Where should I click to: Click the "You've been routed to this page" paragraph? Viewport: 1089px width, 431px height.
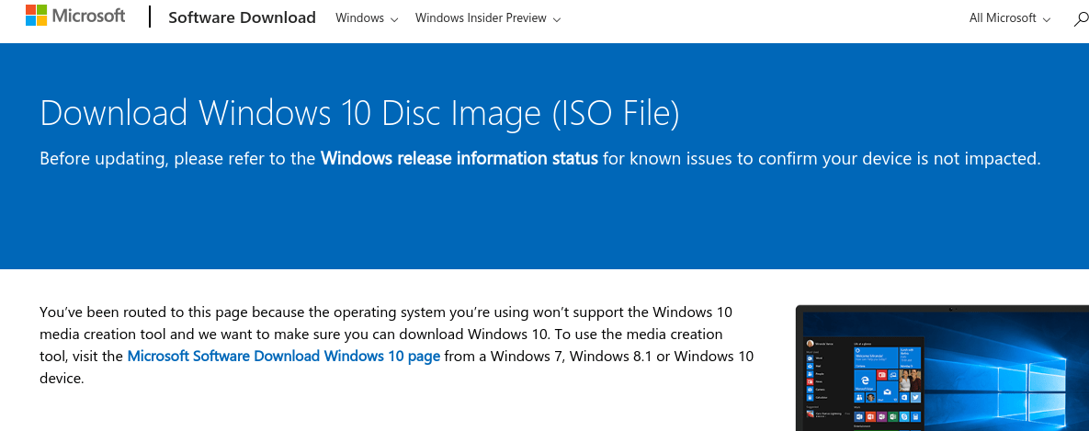[397, 345]
